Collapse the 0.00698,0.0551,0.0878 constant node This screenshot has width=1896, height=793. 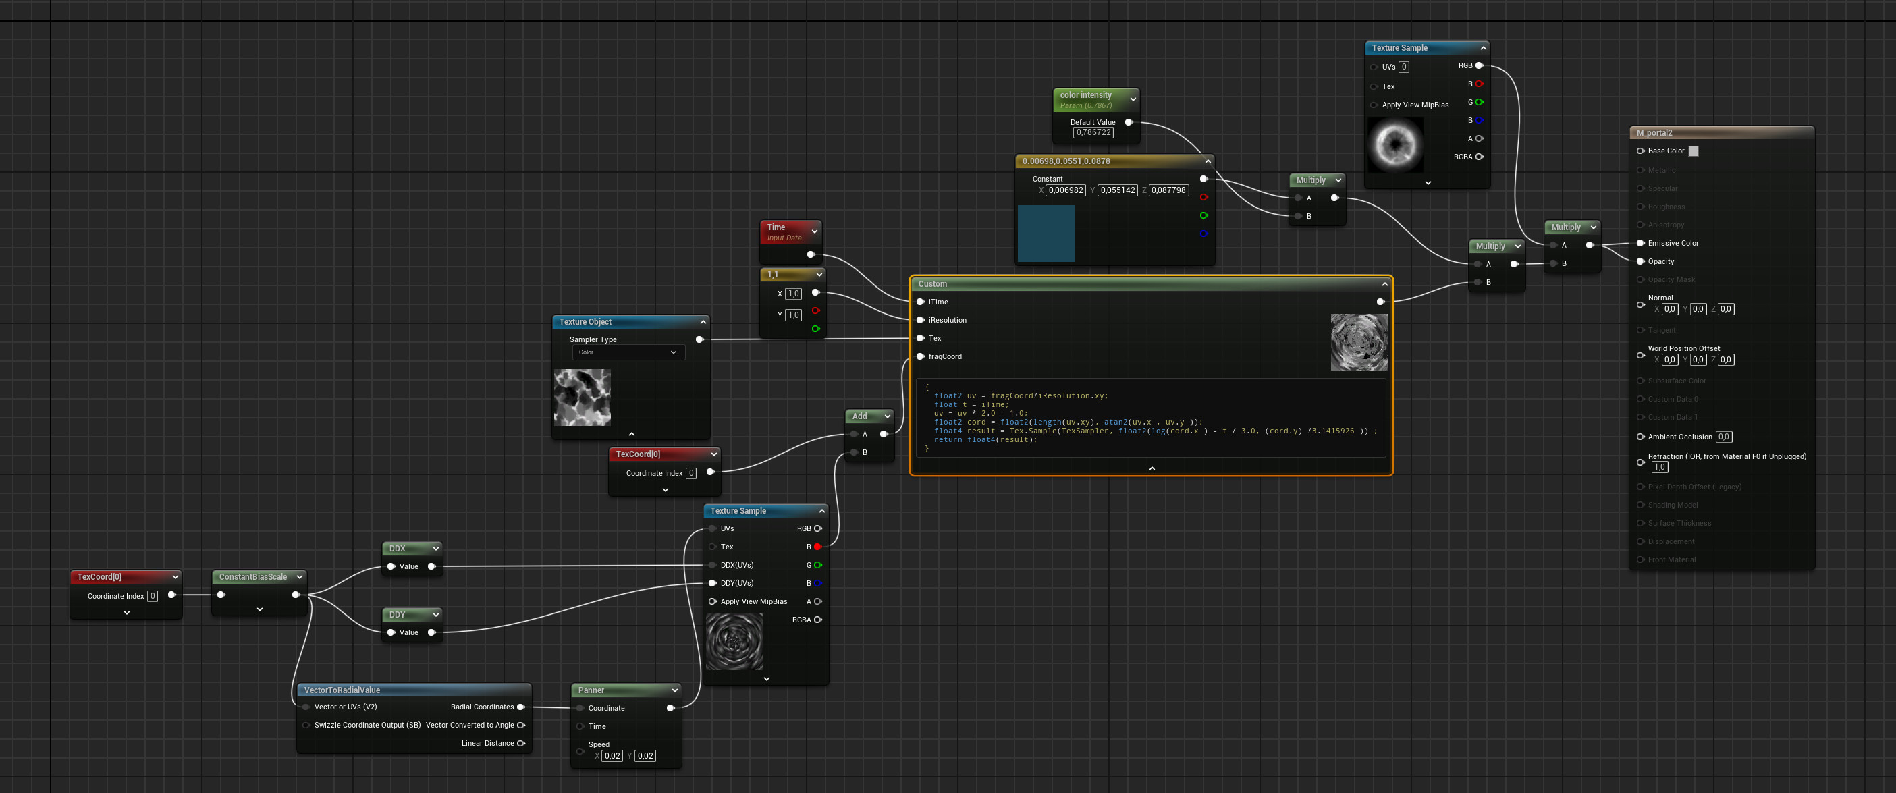click(1207, 161)
